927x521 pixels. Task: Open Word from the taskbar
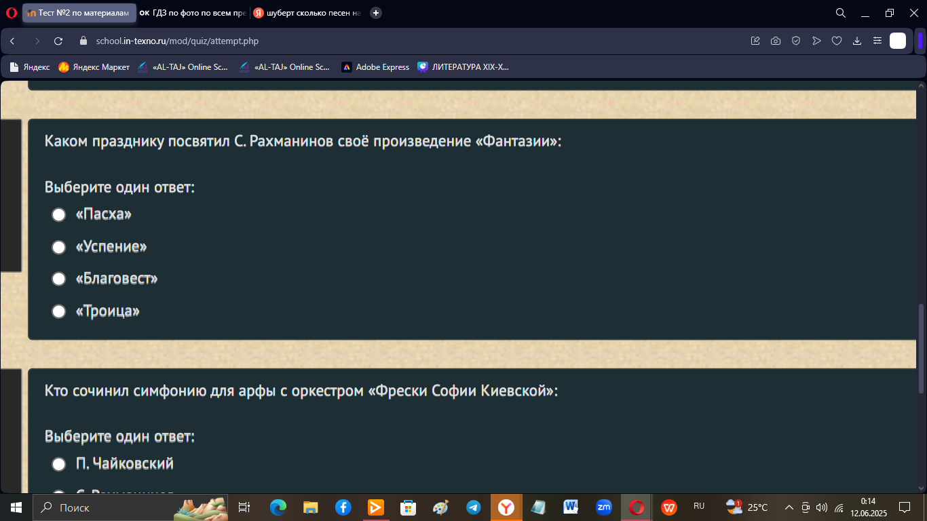(571, 507)
